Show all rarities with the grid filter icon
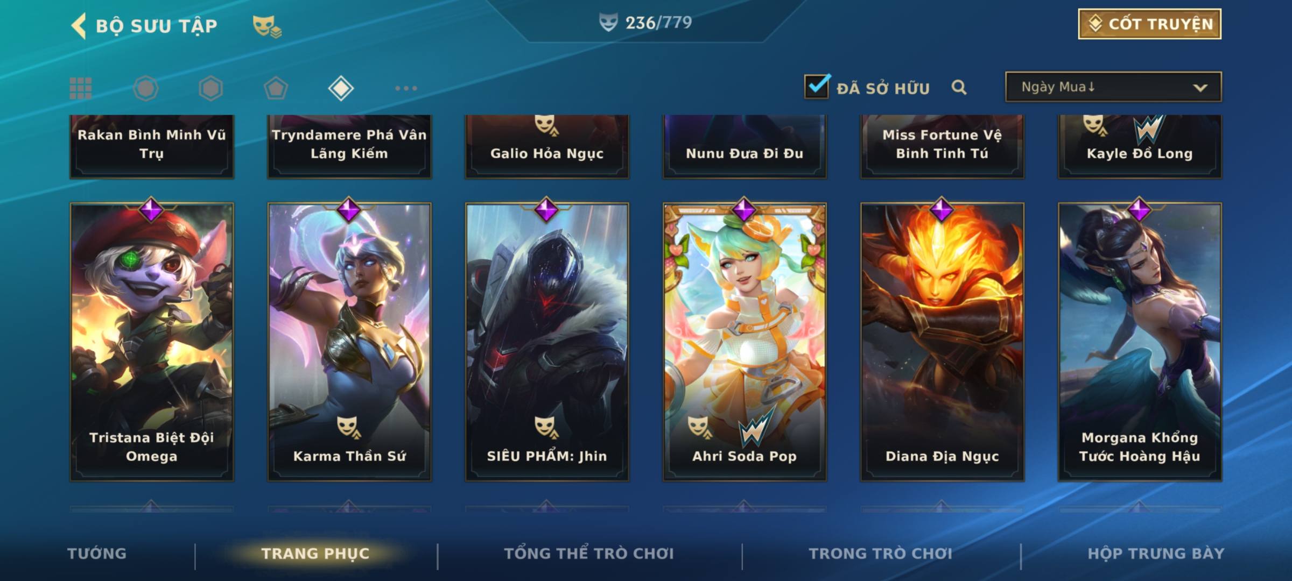 pos(81,88)
